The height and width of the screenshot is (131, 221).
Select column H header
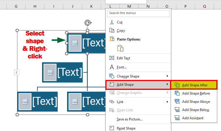[x=35, y=6]
